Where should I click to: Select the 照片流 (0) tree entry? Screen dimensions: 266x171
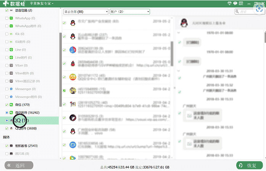pos(22,154)
